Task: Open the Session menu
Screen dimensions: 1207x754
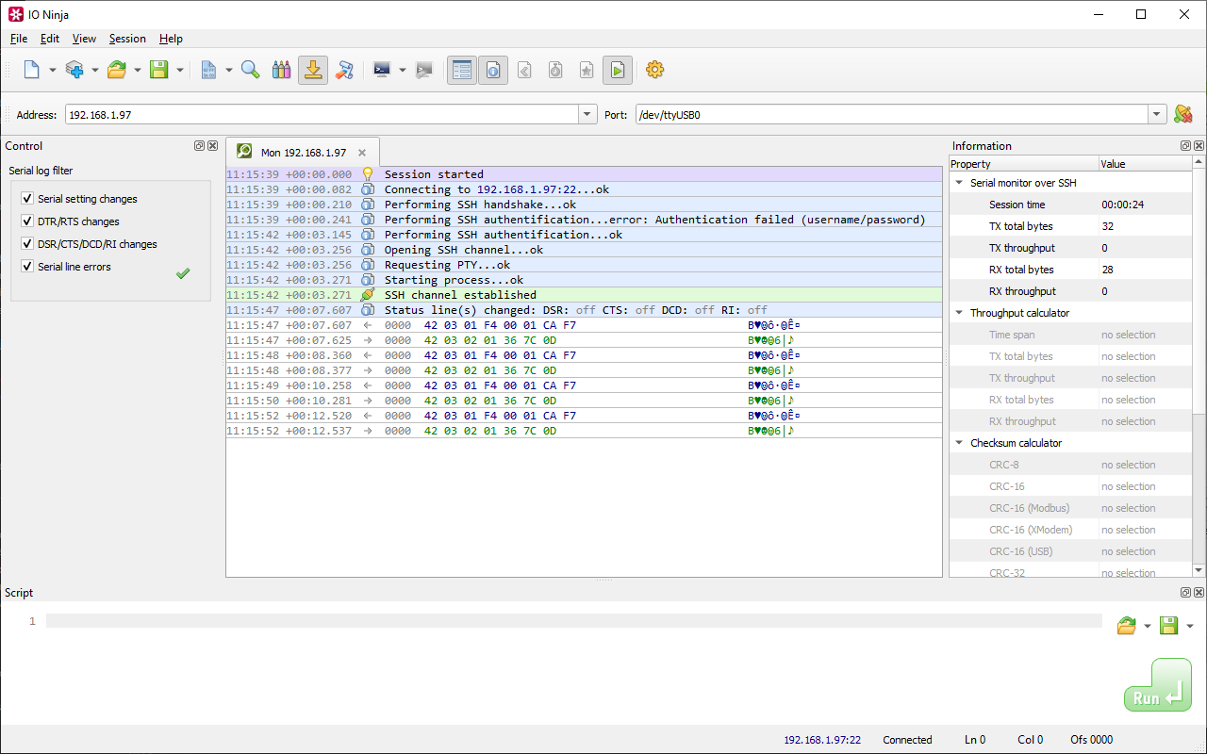Action: (127, 39)
